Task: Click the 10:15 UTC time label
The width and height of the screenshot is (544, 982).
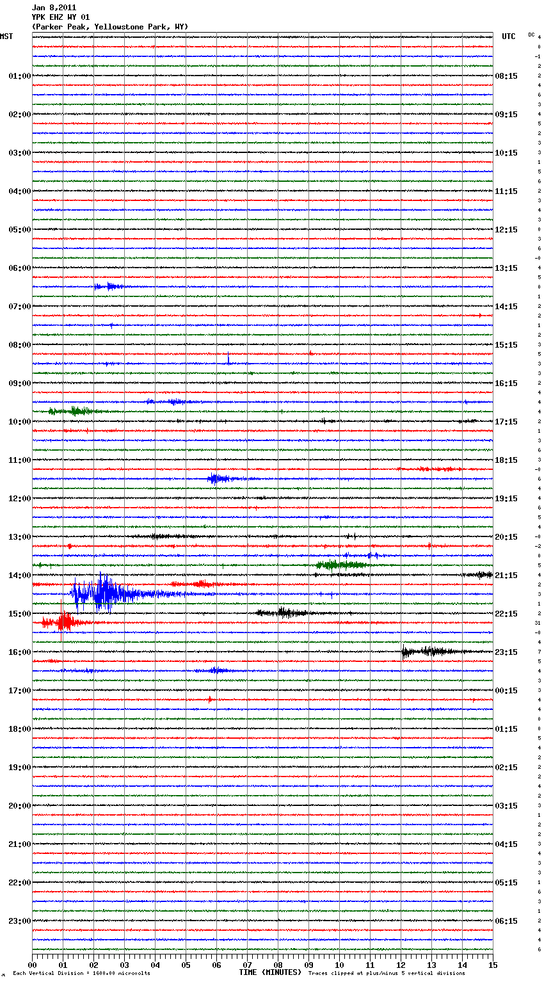Action: click(x=506, y=153)
